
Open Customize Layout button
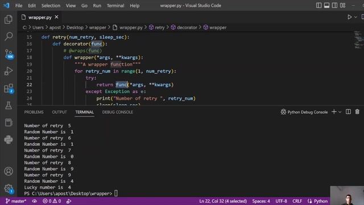click(x=342, y=5)
